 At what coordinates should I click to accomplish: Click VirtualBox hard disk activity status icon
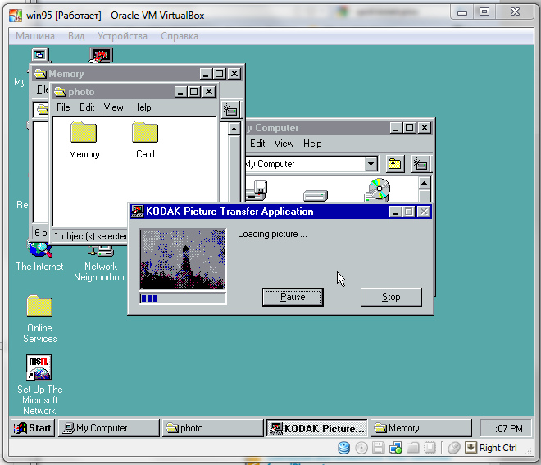click(x=343, y=448)
